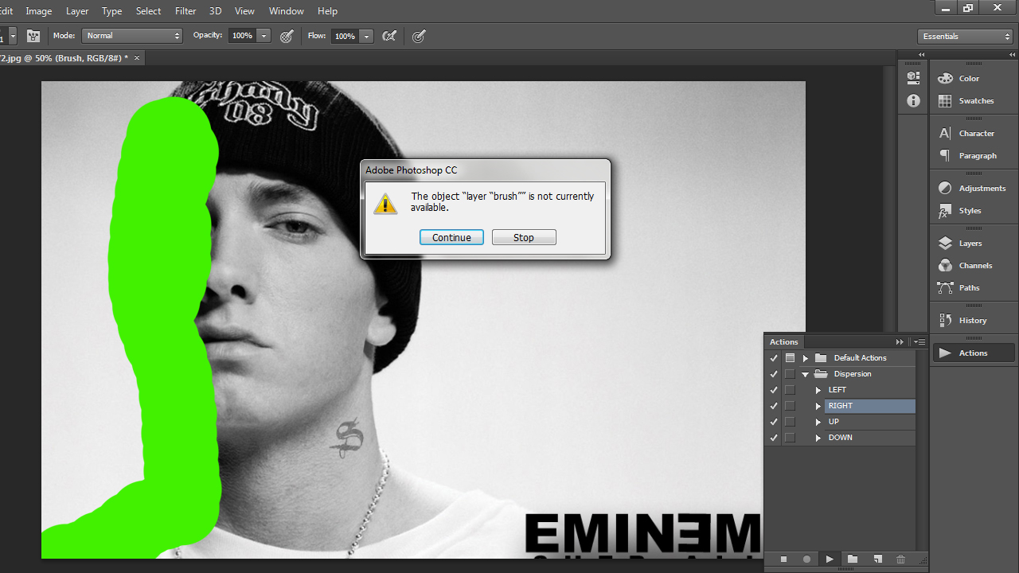
Task: Delete action trash icon
Action: tap(901, 559)
